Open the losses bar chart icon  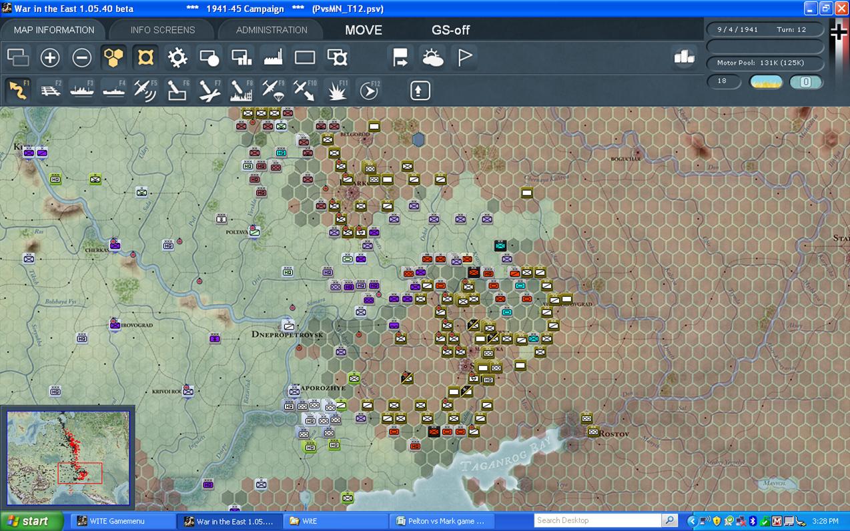tap(684, 57)
